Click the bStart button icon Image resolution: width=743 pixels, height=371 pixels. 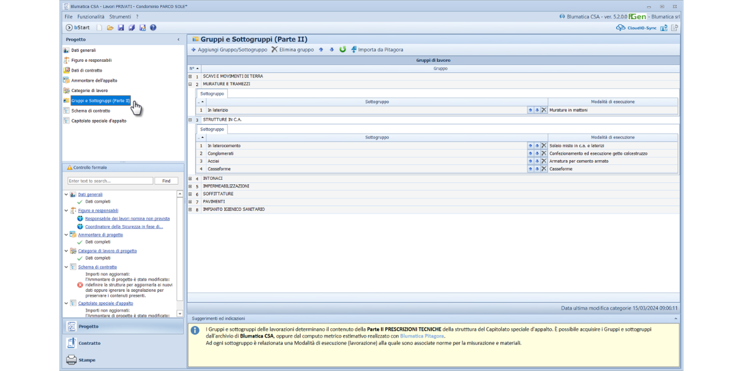point(69,28)
